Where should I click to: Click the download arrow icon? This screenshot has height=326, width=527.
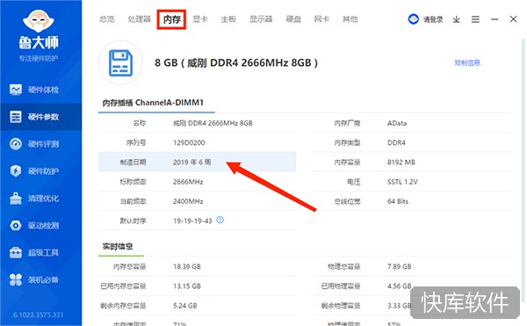point(457,19)
